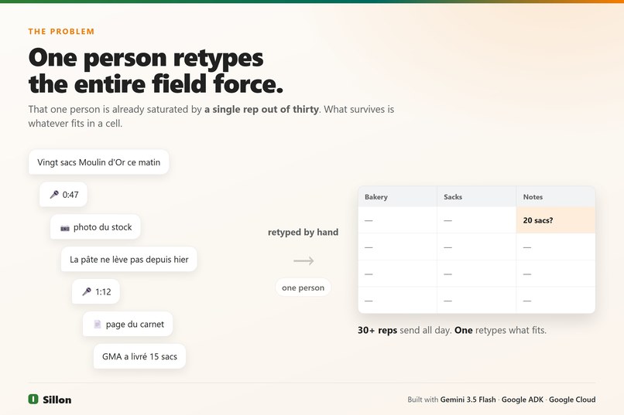Click 'THE PROBLEM' section label

pos(61,32)
